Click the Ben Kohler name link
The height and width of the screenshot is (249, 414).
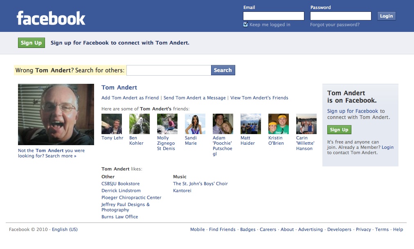tap(136, 141)
